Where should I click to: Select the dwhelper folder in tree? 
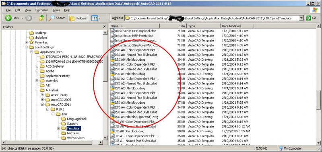coord(41,37)
